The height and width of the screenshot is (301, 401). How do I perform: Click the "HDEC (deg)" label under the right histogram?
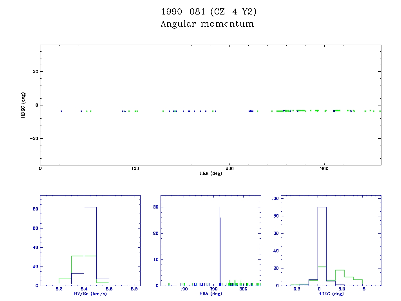point(331,294)
